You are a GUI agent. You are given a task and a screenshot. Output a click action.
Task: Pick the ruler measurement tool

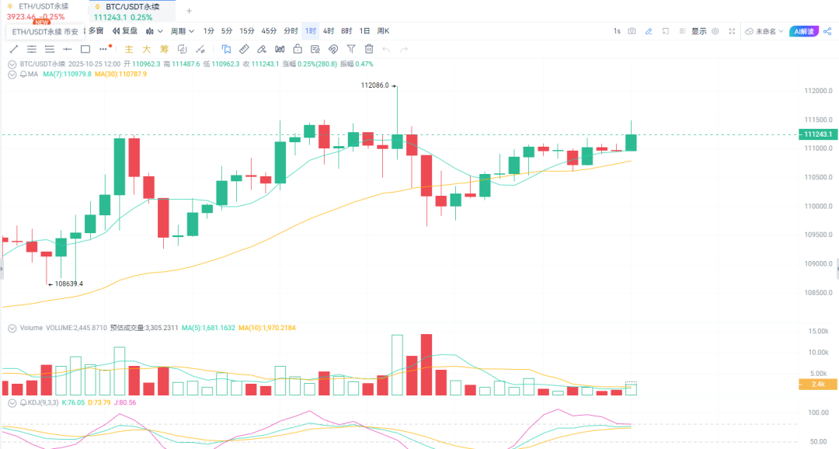[243, 49]
